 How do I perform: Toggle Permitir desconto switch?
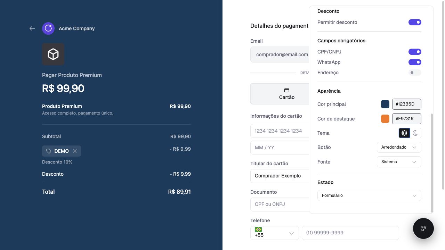pyautogui.click(x=415, y=22)
